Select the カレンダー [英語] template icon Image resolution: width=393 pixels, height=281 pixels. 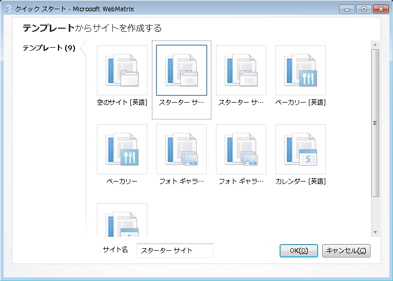tap(301, 149)
